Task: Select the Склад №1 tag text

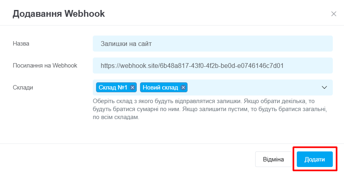Action: coord(113,87)
